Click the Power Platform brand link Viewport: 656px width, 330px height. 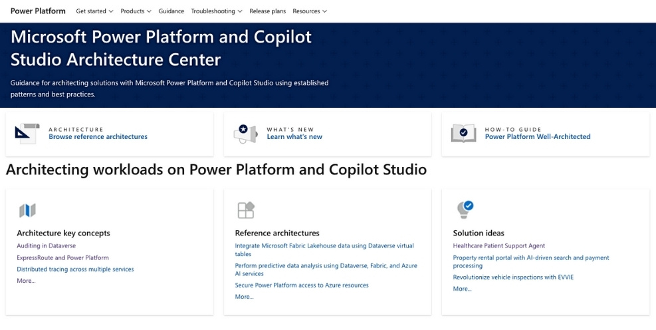pyautogui.click(x=38, y=11)
